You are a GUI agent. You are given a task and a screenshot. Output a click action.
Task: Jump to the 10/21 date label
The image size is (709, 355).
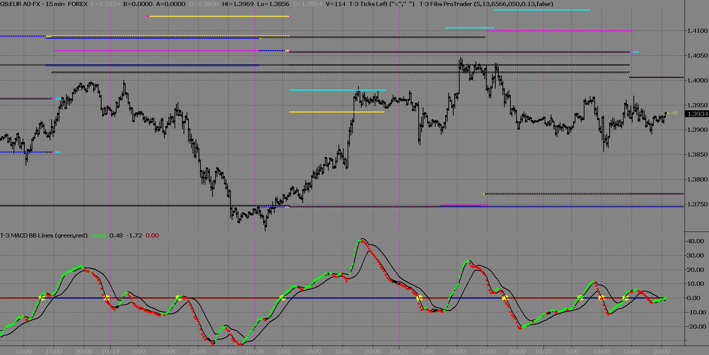click(399, 352)
